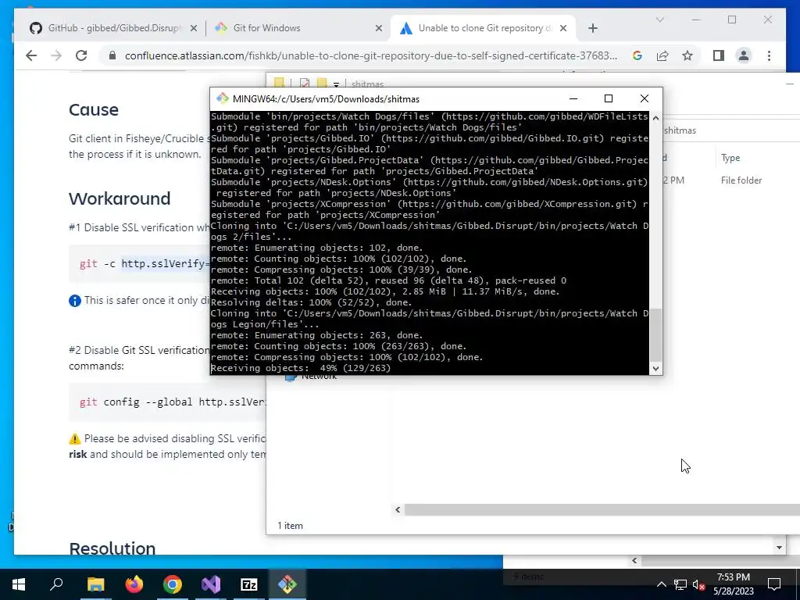This screenshot has width=800, height=600.
Task: Open the notification center icon
Action: point(774,584)
